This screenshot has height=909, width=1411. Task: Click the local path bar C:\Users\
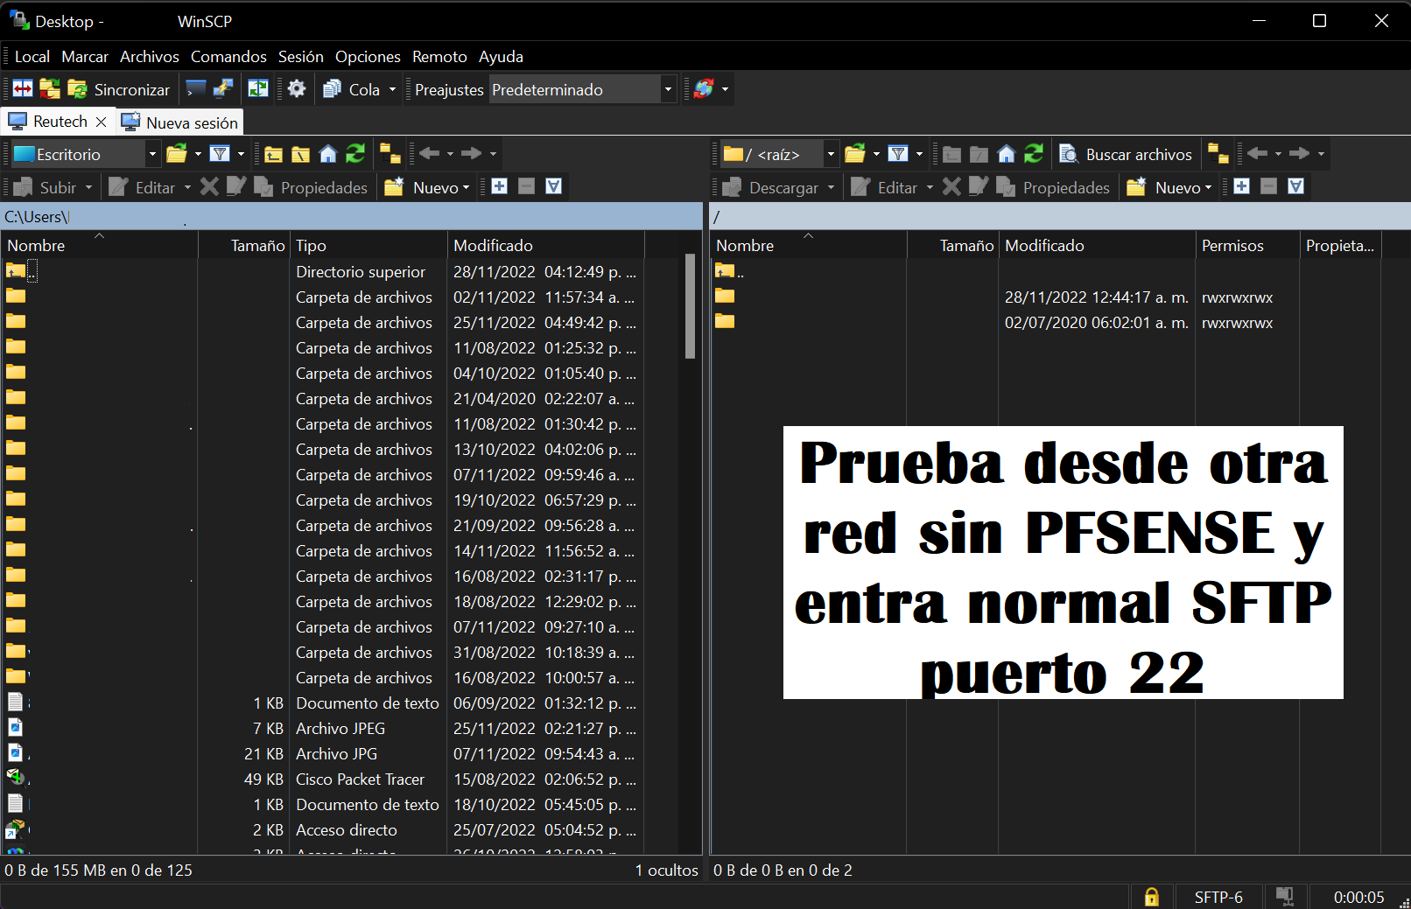[x=353, y=216]
